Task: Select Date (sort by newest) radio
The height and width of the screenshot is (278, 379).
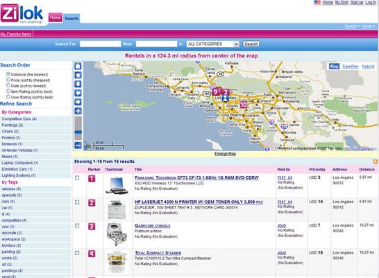Action: pos(8,85)
